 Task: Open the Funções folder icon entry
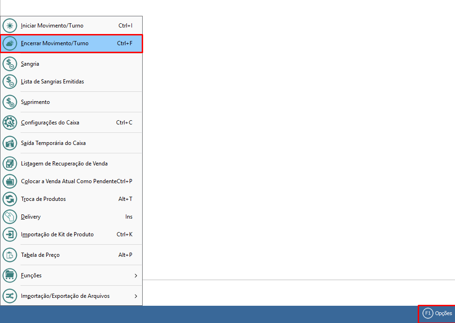click(10, 275)
